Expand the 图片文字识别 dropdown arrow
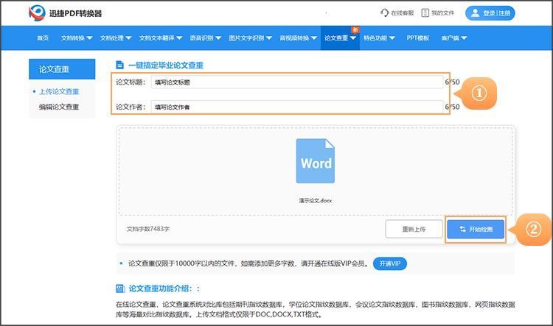The image size is (553, 326). tap(269, 38)
